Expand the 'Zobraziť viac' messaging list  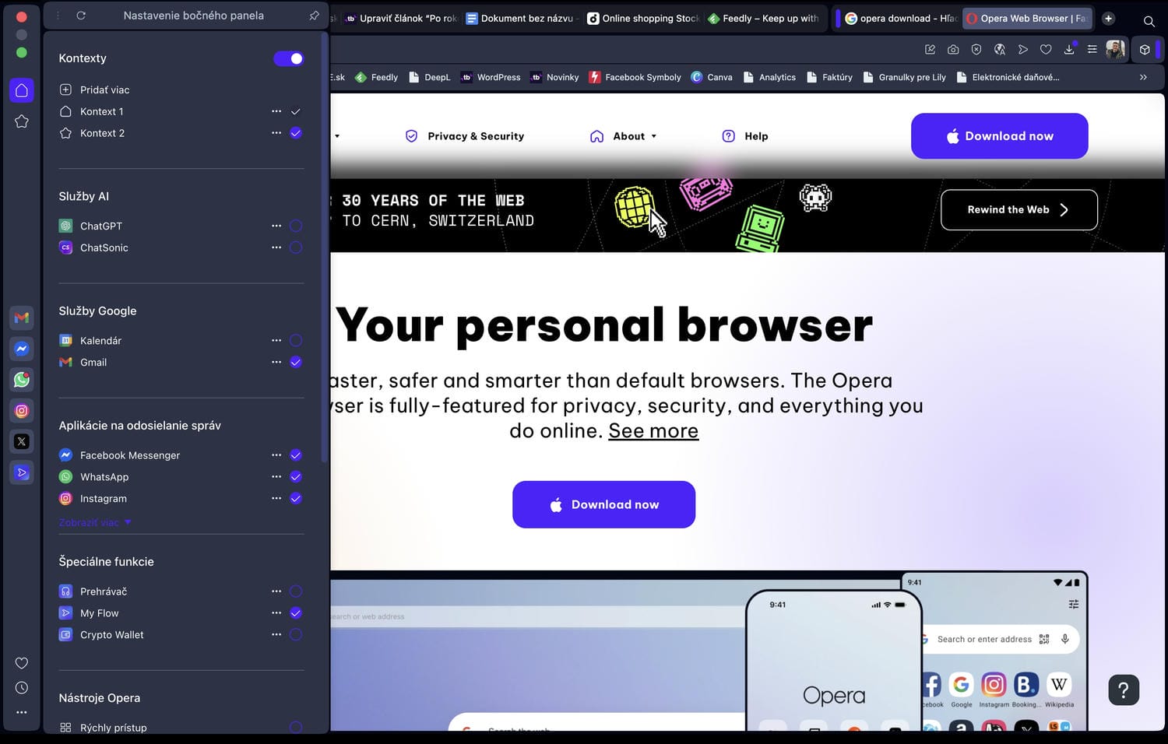point(95,523)
